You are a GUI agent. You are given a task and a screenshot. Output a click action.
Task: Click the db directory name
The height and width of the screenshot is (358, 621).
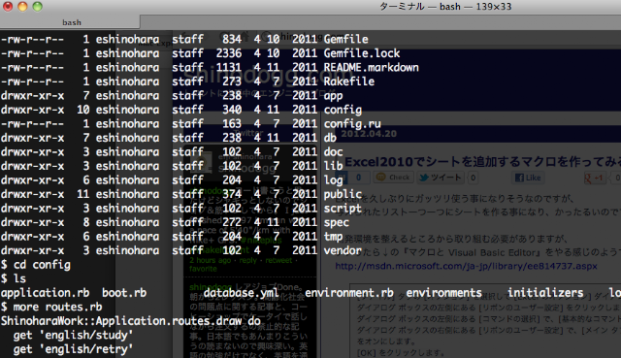330,138
